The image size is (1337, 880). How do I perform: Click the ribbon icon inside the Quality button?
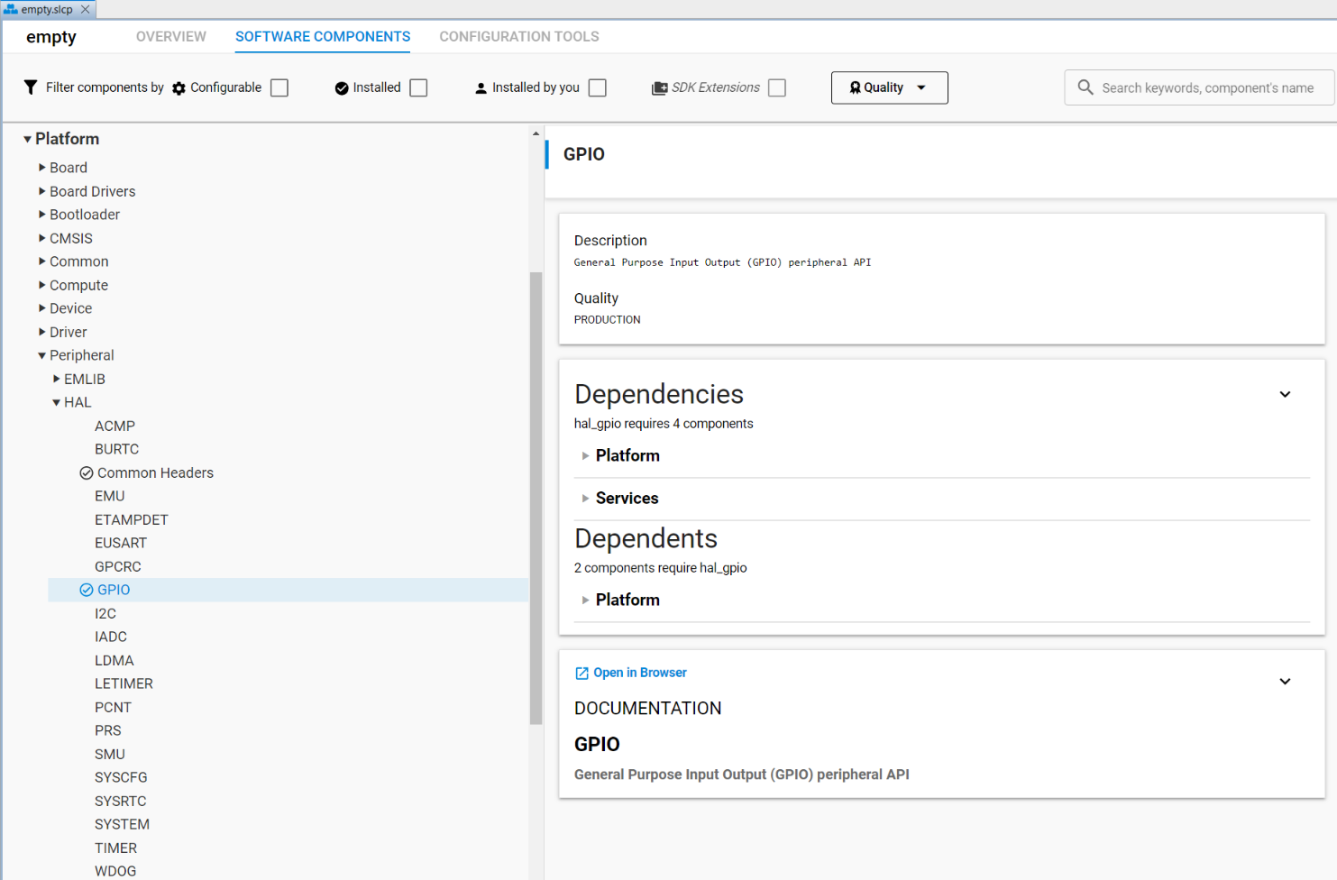point(855,87)
